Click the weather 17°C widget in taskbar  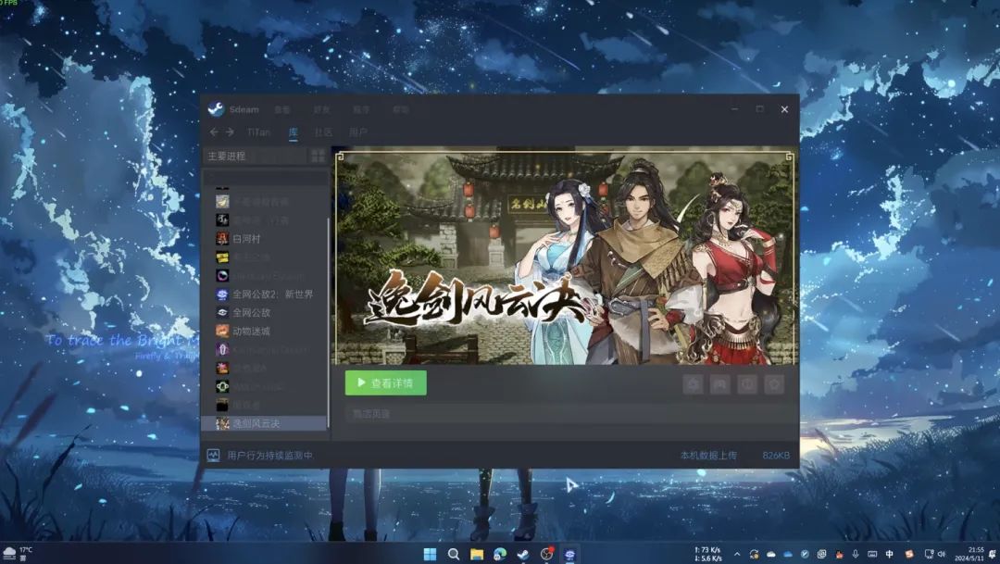click(x=18, y=553)
